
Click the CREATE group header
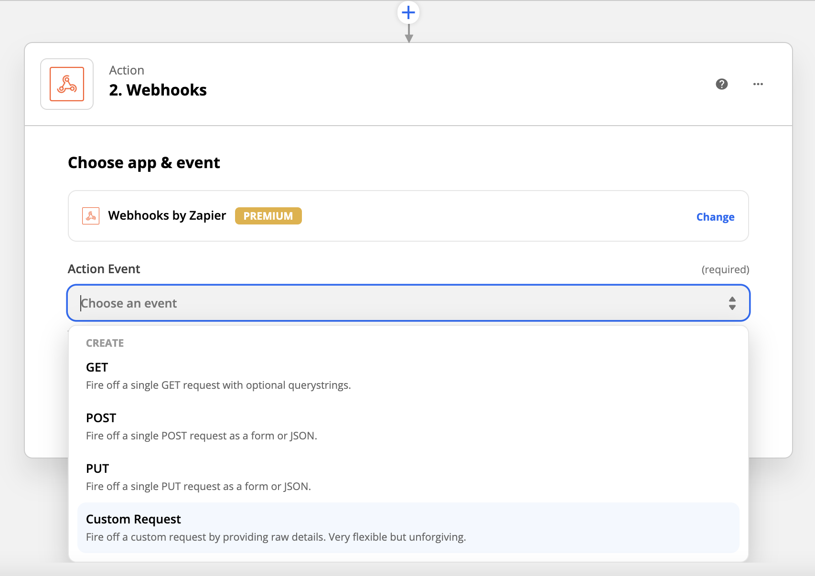[105, 343]
